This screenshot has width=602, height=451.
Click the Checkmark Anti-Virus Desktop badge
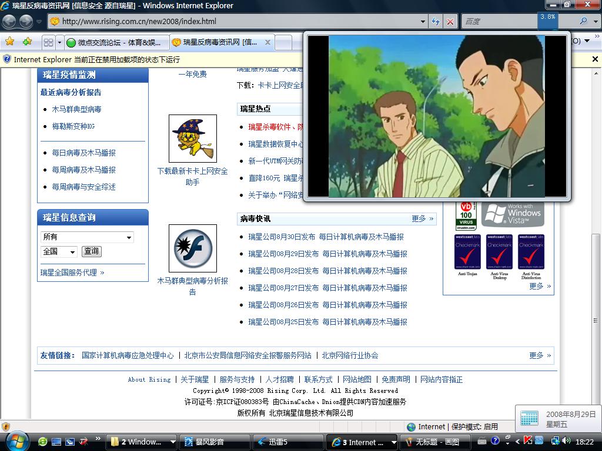coord(499,256)
